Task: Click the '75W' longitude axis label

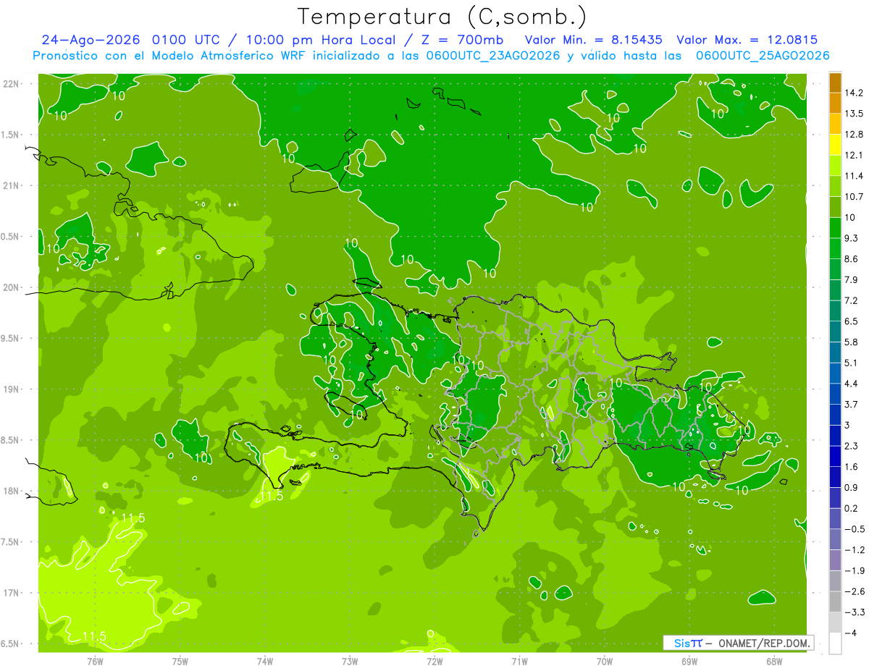Action: pos(180,661)
